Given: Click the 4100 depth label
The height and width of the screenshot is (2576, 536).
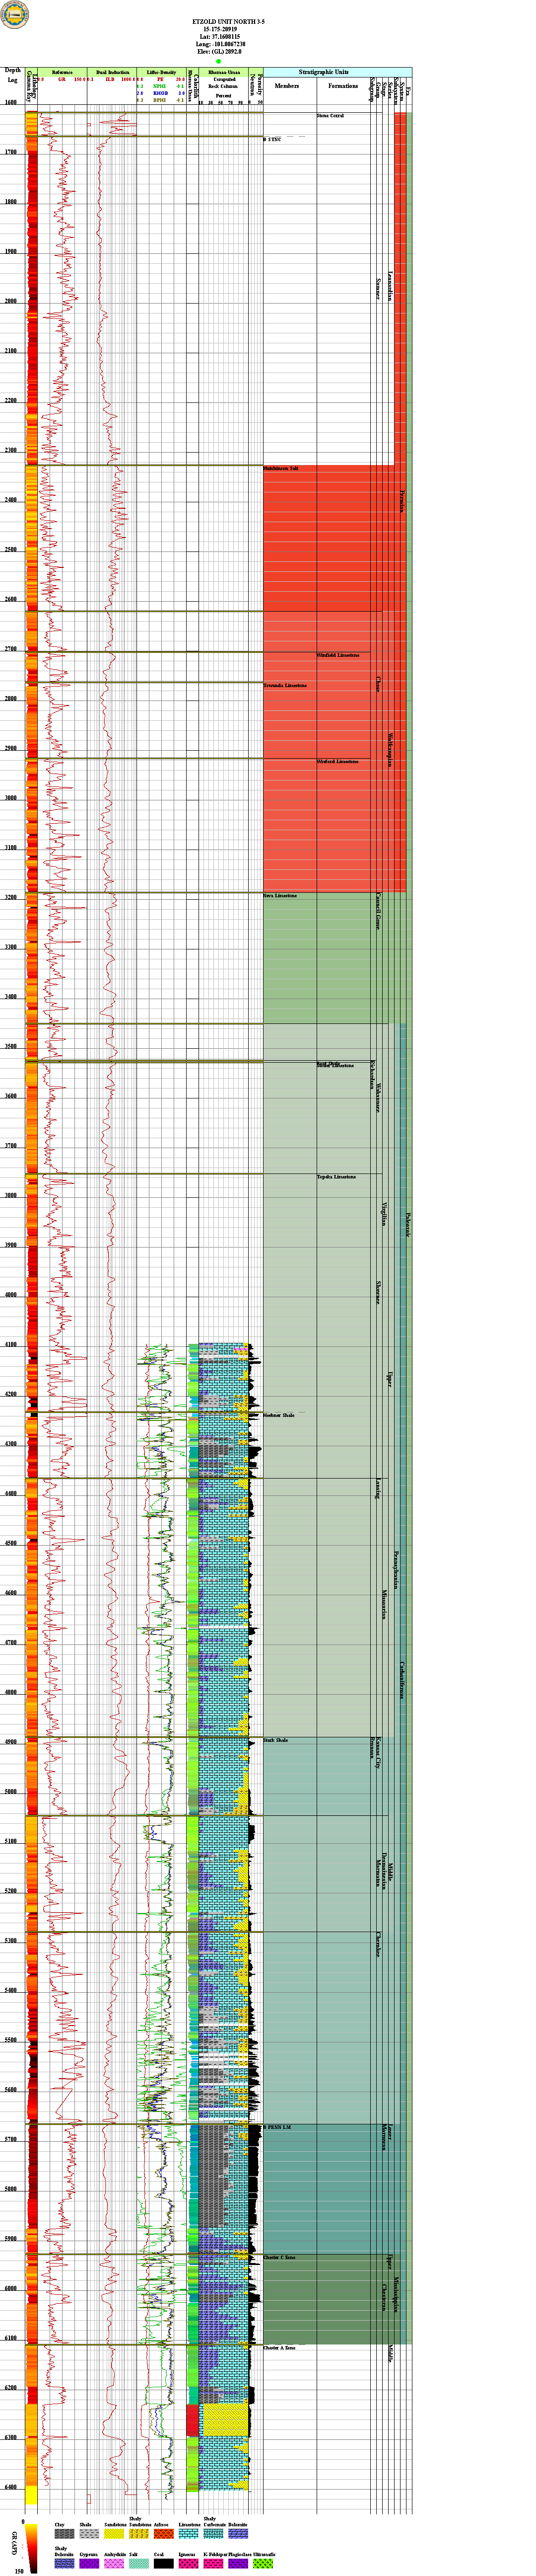Looking at the screenshot, I should (x=10, y=1344).
